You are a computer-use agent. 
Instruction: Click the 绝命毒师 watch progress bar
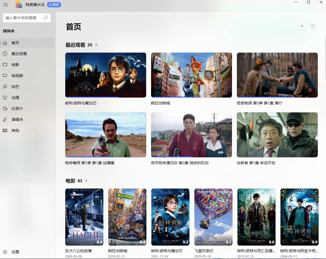click(89, 156)
